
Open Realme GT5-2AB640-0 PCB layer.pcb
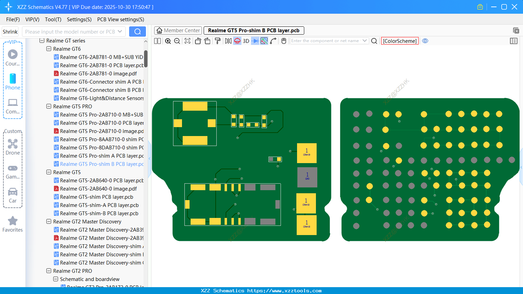pyautogui.click(x=99, y=181)
